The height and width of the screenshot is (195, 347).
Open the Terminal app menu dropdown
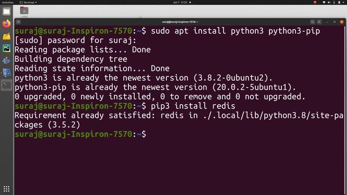28,2
